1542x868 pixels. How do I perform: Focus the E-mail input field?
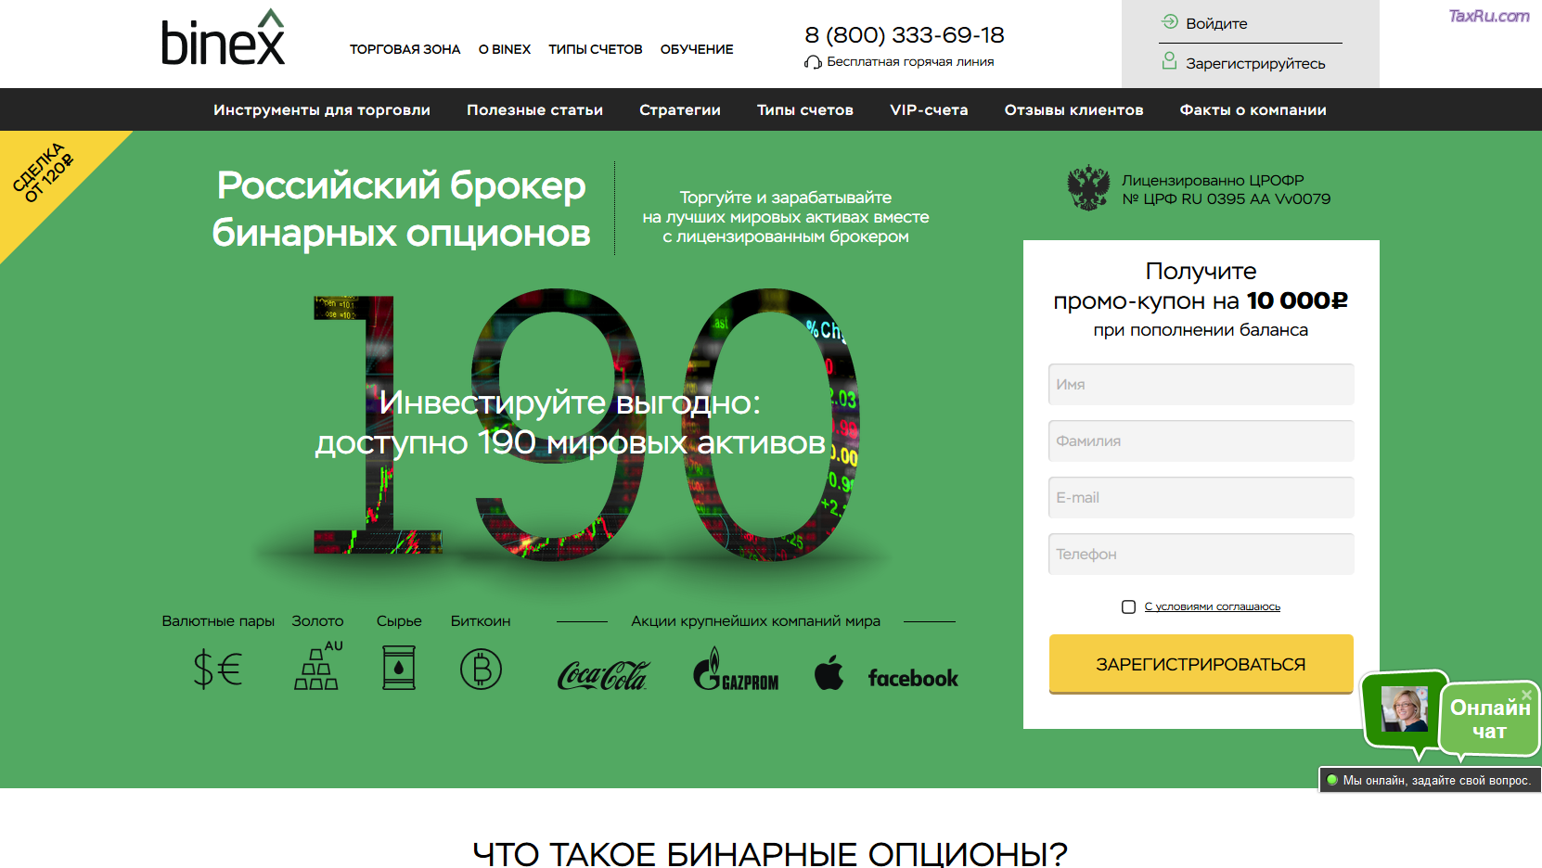point(1201,498)
